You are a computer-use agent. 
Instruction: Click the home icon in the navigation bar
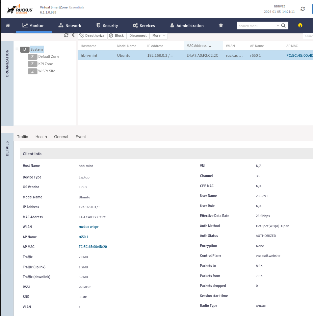(x=7, y=25)
